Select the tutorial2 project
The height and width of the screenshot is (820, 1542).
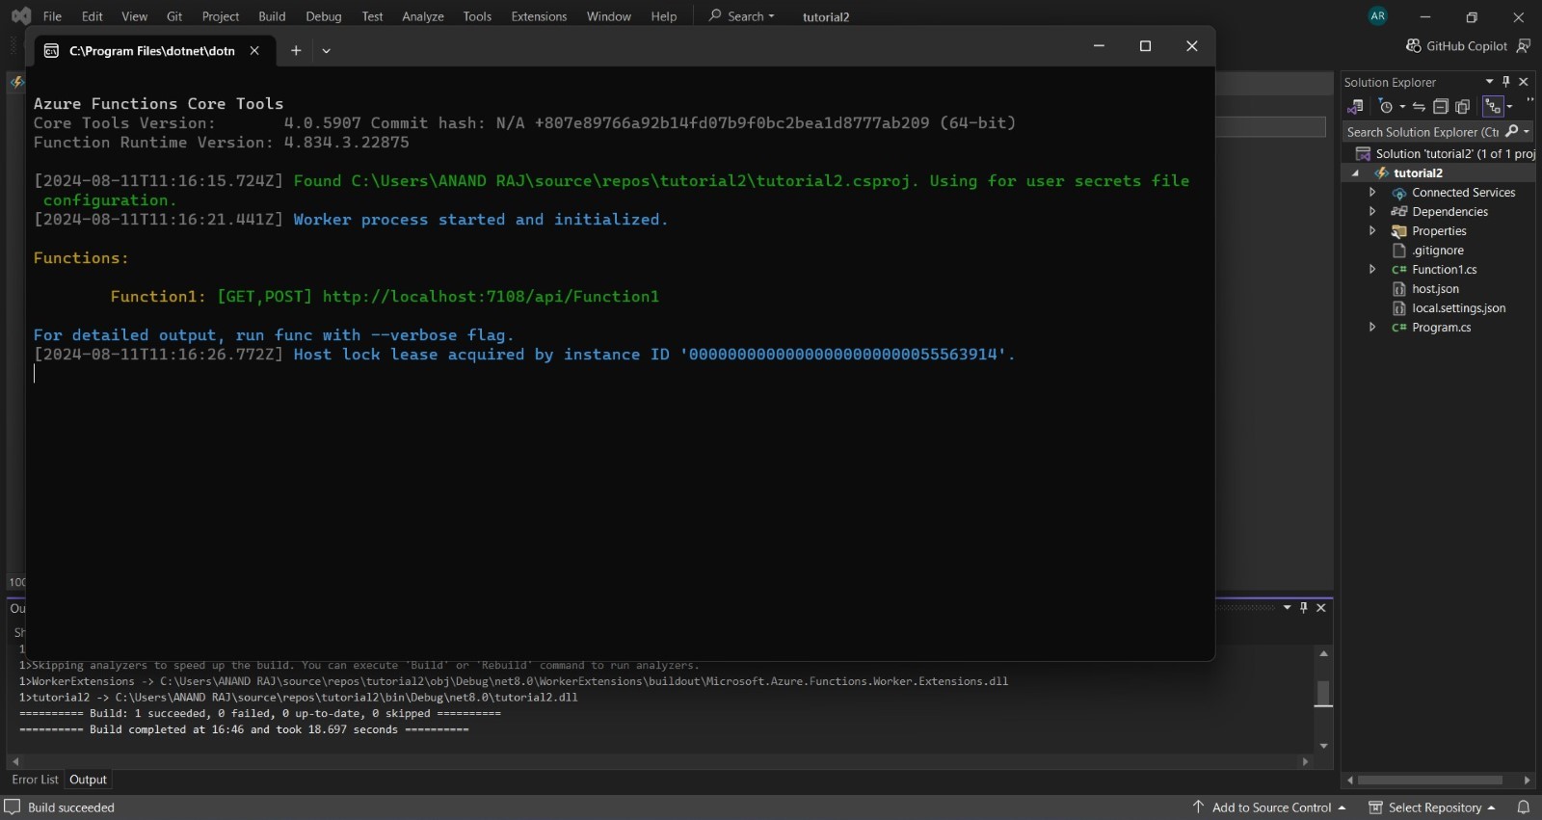click(x=1418, y=173)
